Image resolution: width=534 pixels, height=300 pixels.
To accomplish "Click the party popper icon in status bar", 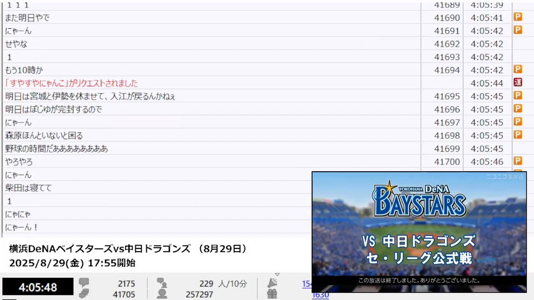I will point(272,283).
